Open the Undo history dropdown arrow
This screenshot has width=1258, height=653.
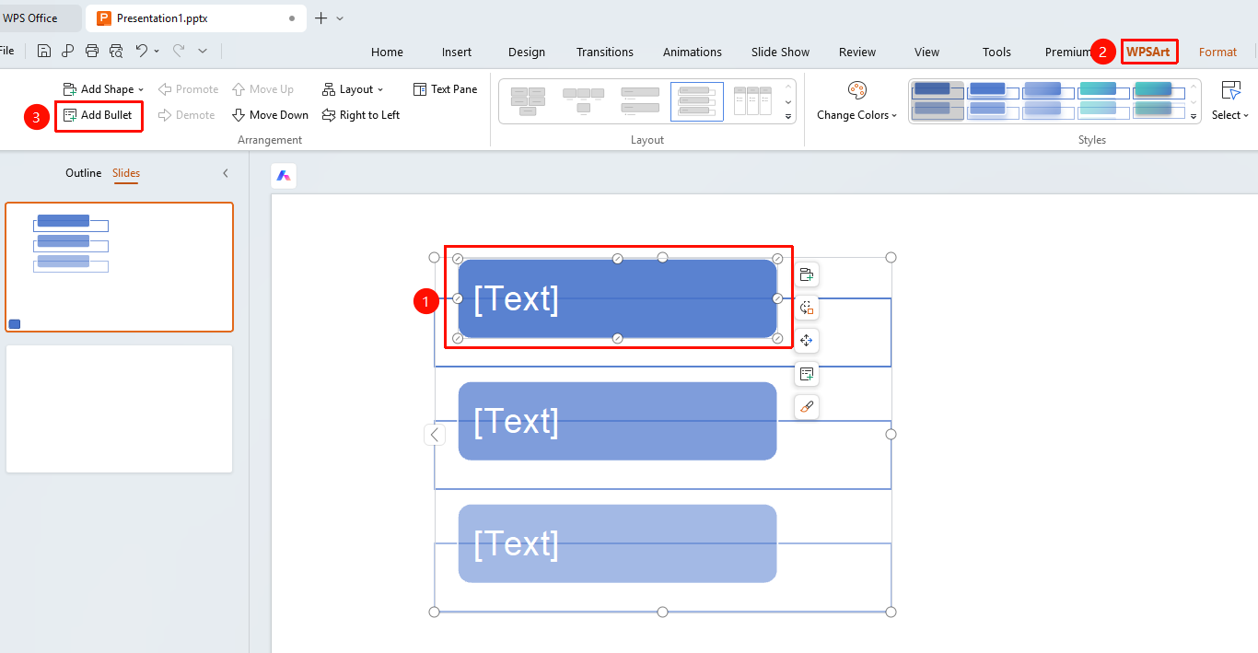[x=157, y=52]
